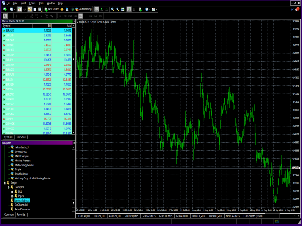
Task: Open the Charts menu
Action: [32, 3]
